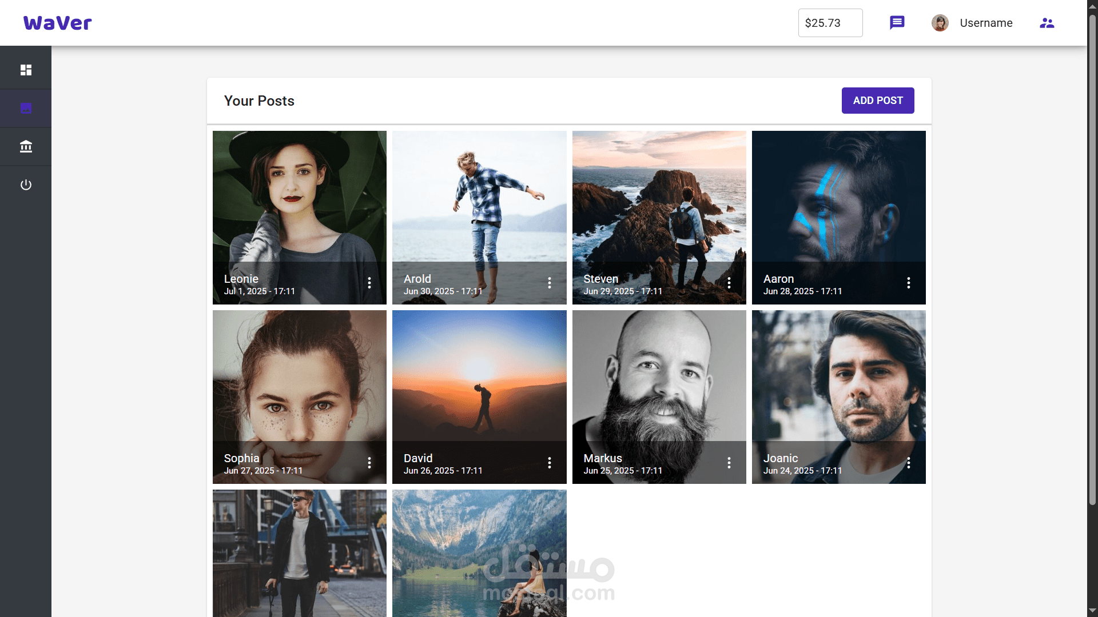Expand three-dot menu on Sophia post

(369, 462)
